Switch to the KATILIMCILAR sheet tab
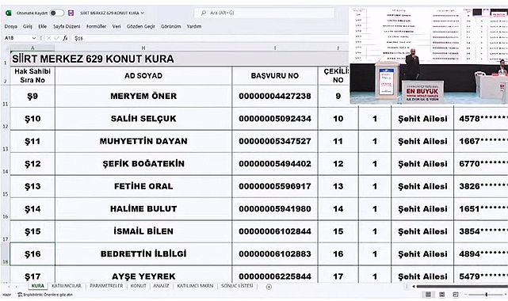508x301 pixels. coord(67,286)
